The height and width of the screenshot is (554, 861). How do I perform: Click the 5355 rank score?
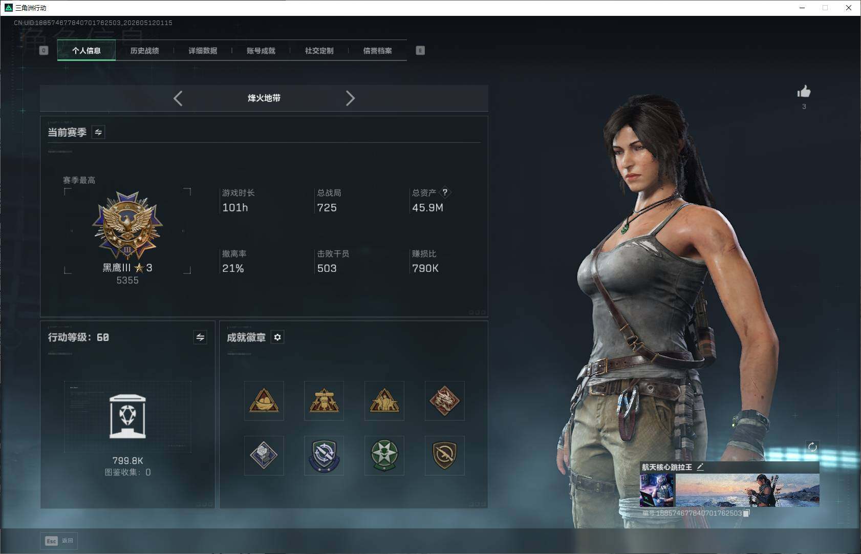pos(127,281)
